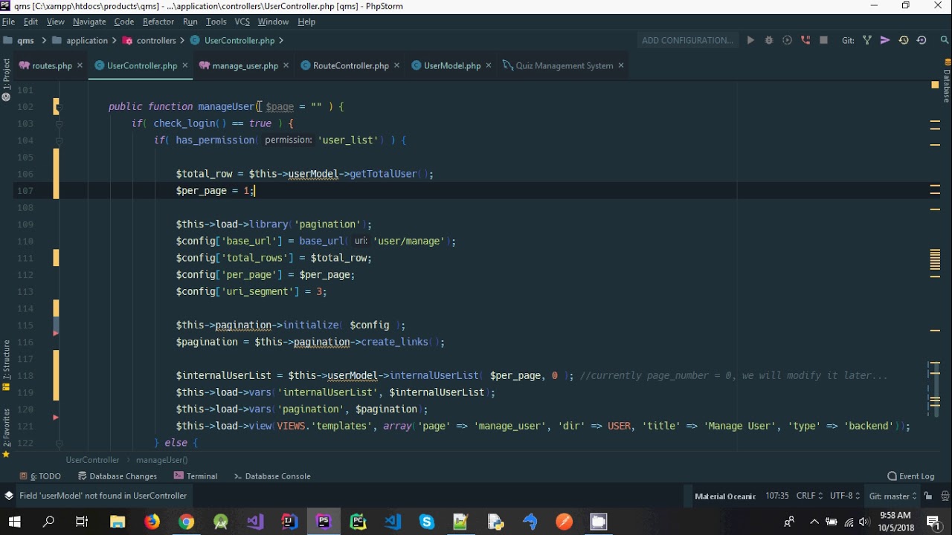The width and height of the screenshot is (952, 535).
Task: Change file encoding UTF-8 selector
Action: [x=846, y=496]
